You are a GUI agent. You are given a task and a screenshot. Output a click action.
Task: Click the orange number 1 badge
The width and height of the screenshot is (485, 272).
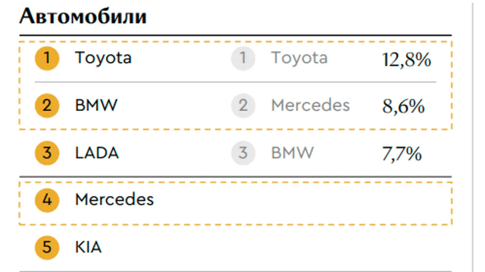tap(47, 58)
